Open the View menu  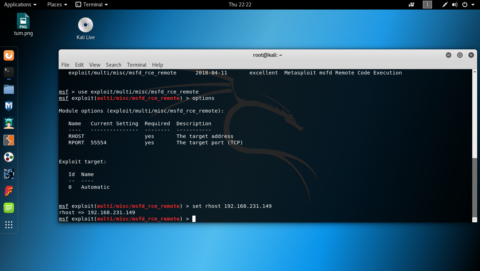[x=95, y=65]
